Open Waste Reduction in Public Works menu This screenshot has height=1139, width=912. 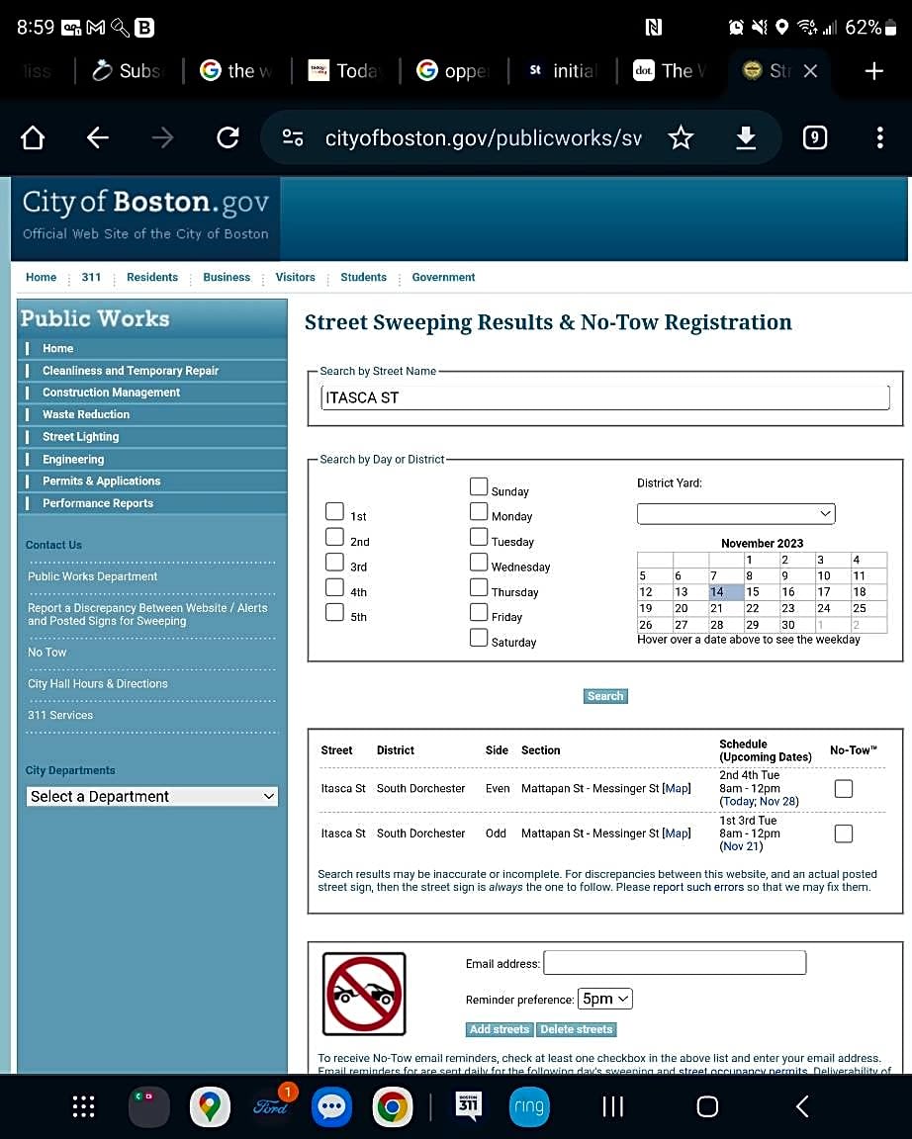click(86, 414)
